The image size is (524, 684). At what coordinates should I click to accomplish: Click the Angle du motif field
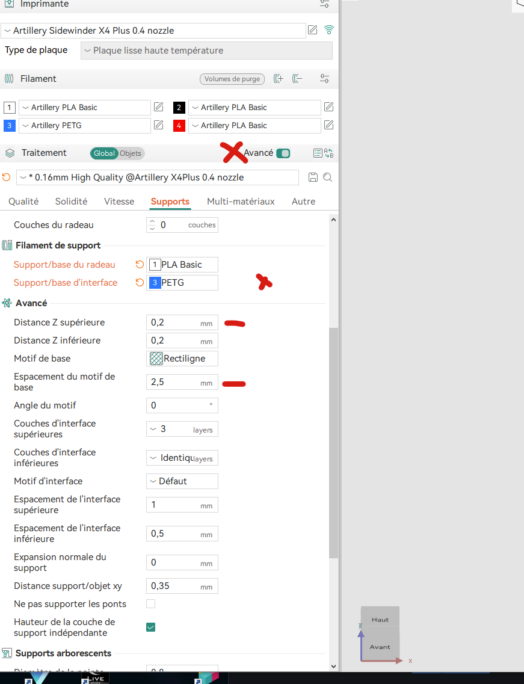click(182, 405)
